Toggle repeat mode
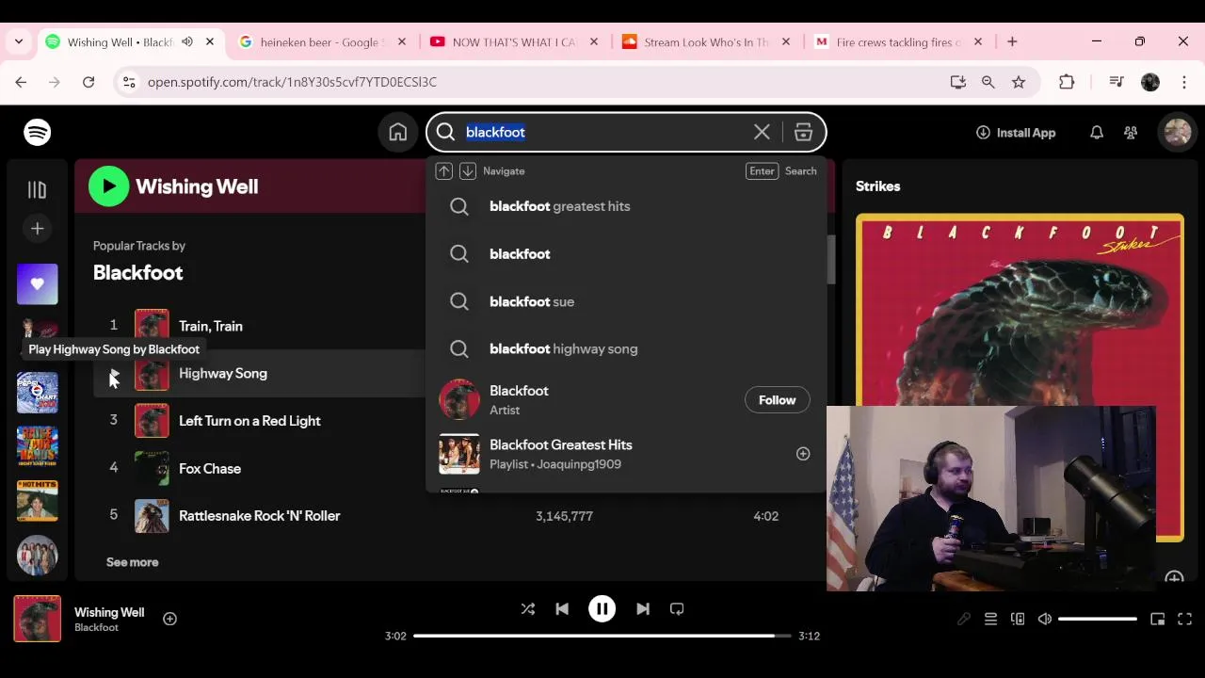This screenshot has height=678, width=1205. coord(677,609)
